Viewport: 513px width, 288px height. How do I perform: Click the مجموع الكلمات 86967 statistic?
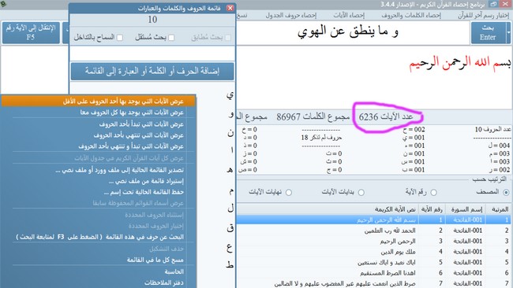[313, 116]
